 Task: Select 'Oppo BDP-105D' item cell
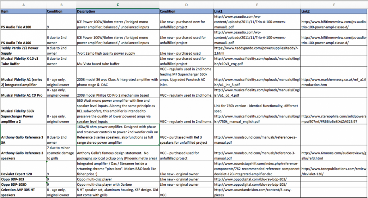(23, 184)
